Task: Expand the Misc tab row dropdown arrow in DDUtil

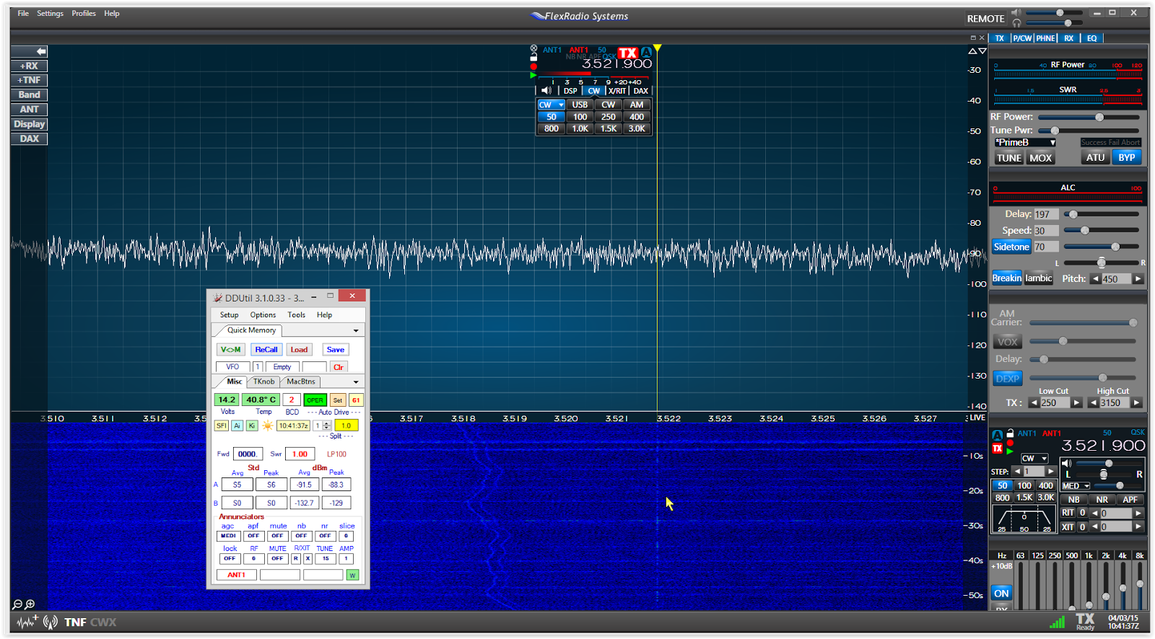Action: coord(356,382)
